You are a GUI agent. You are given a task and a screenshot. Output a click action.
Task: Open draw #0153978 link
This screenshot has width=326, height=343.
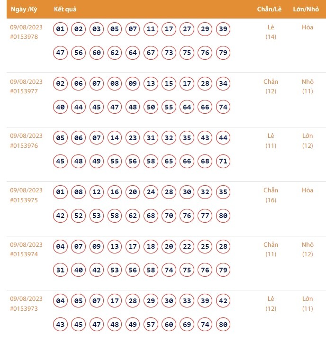tap(24, 37)
